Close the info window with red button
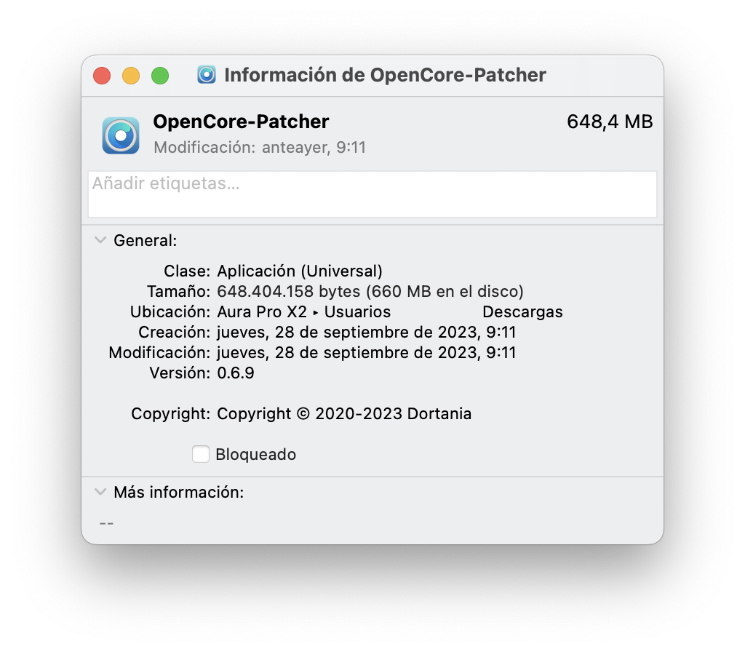745x652 pixels. [x=102, y=75]
